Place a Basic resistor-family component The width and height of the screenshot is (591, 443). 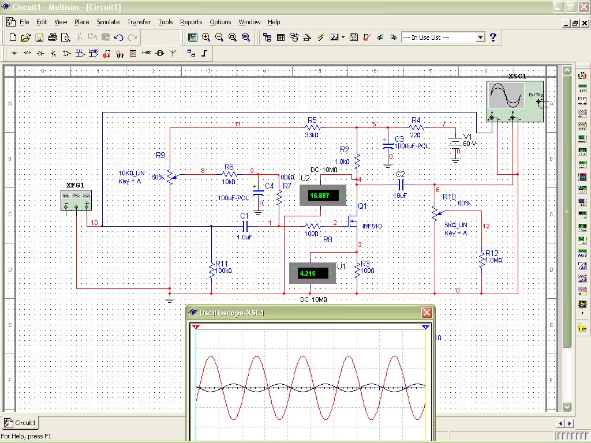coord(27,54)
